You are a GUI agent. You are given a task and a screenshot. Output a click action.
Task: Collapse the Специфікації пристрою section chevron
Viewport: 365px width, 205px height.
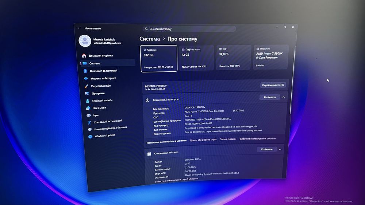pos(284,97)
